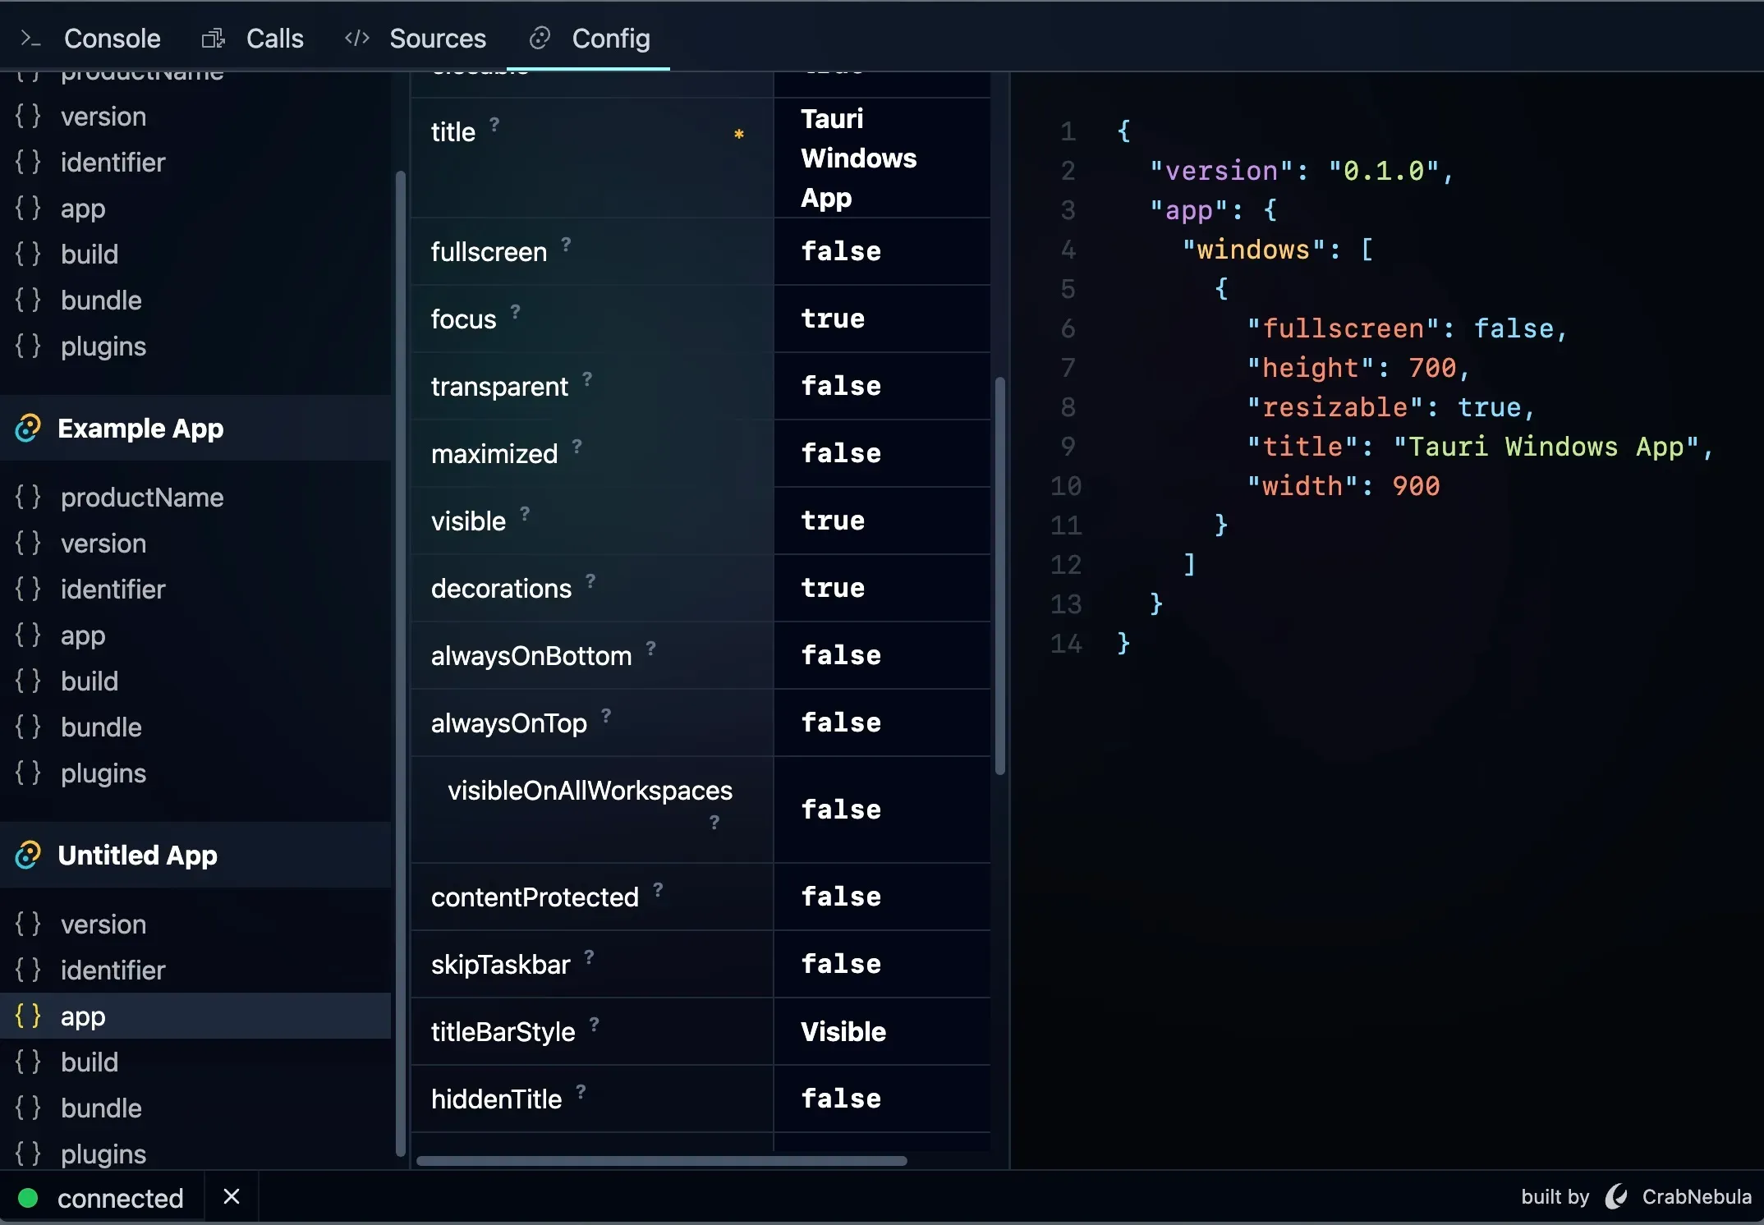Click the help icon next to fullscreen
The image size is (1764, 1225).
[x=566, y=244]
